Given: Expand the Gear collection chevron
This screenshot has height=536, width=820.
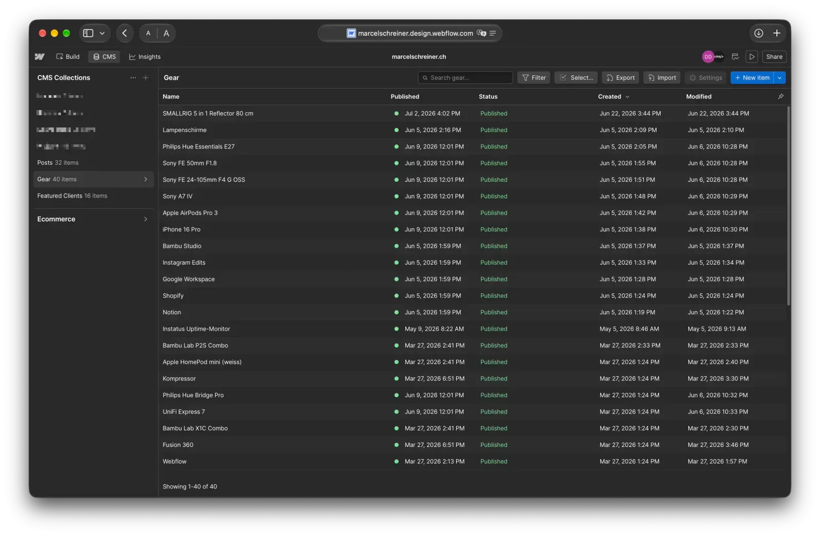Looking at the screenshot, I should click(x=146, y=179).
